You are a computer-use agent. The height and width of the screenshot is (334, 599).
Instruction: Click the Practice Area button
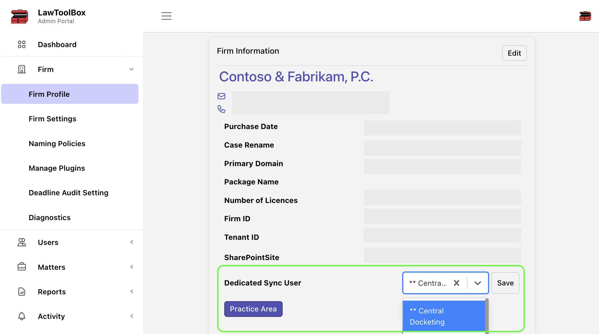(253, 309)
